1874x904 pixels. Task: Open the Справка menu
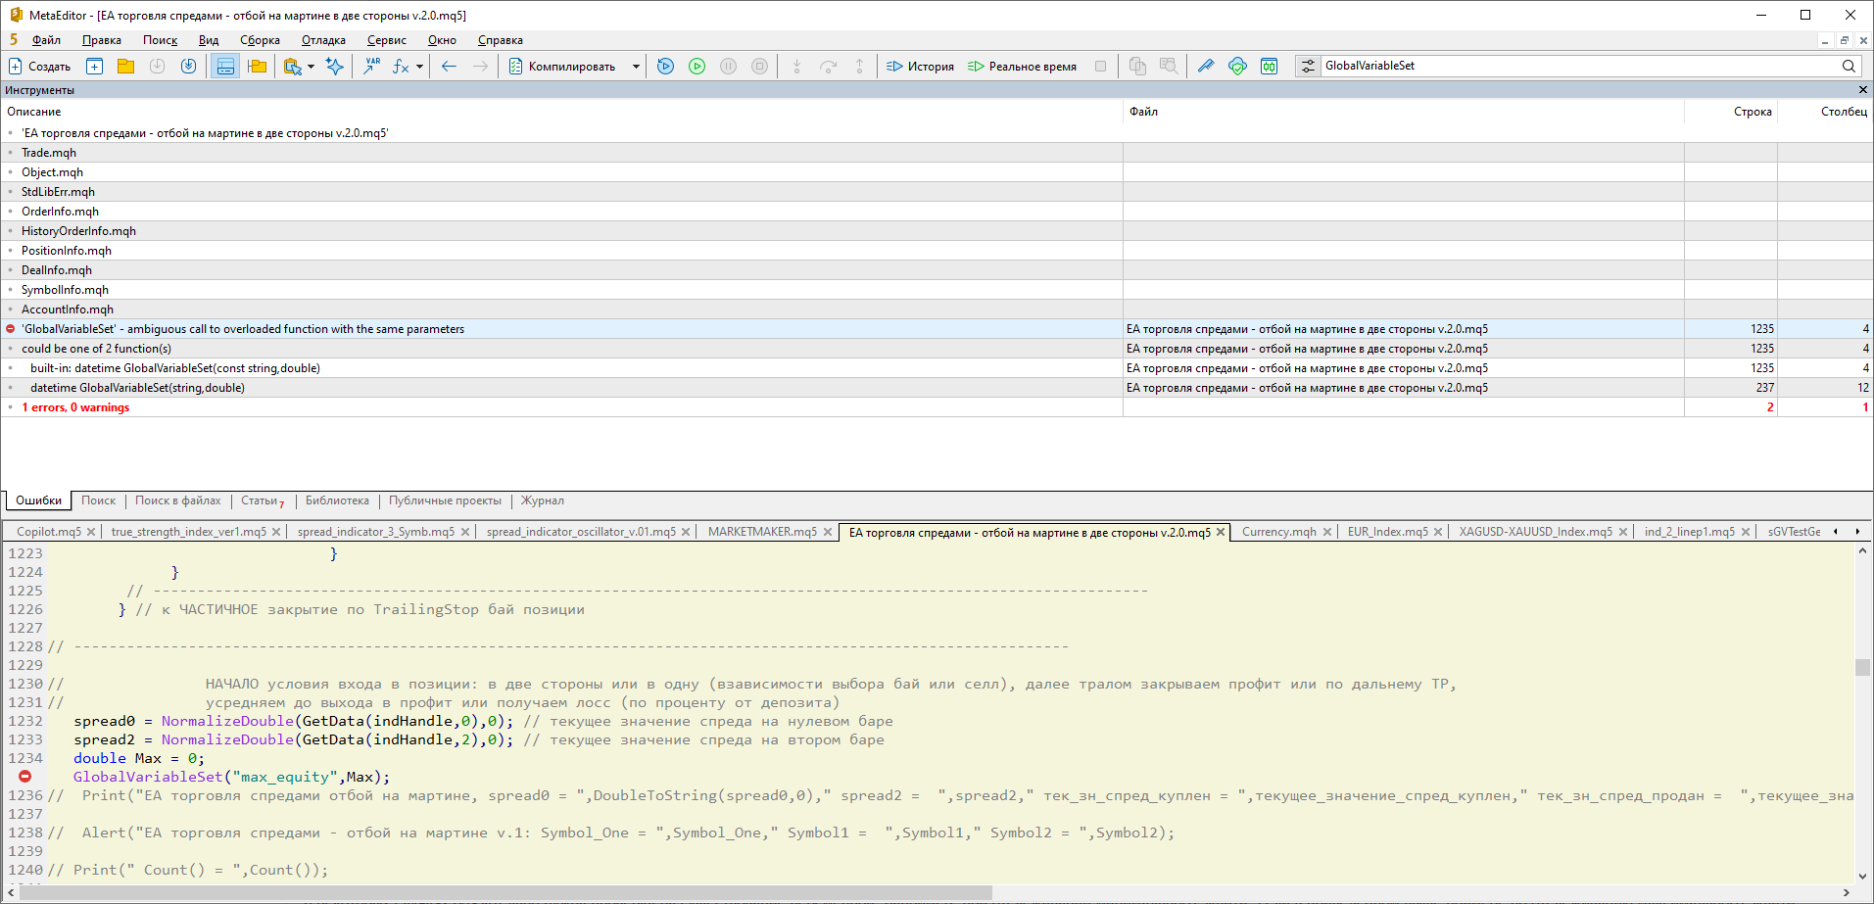click(500, 40)
